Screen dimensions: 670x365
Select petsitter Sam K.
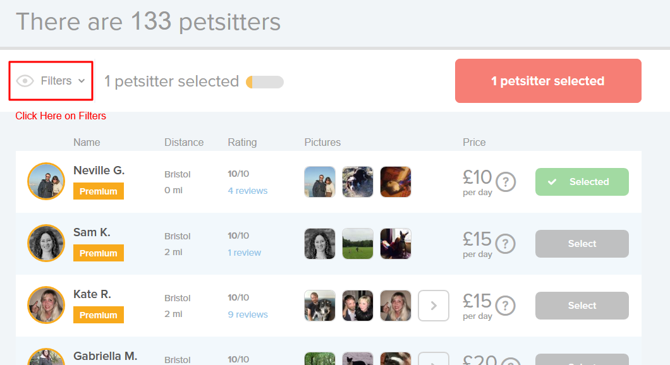[582, 244]
